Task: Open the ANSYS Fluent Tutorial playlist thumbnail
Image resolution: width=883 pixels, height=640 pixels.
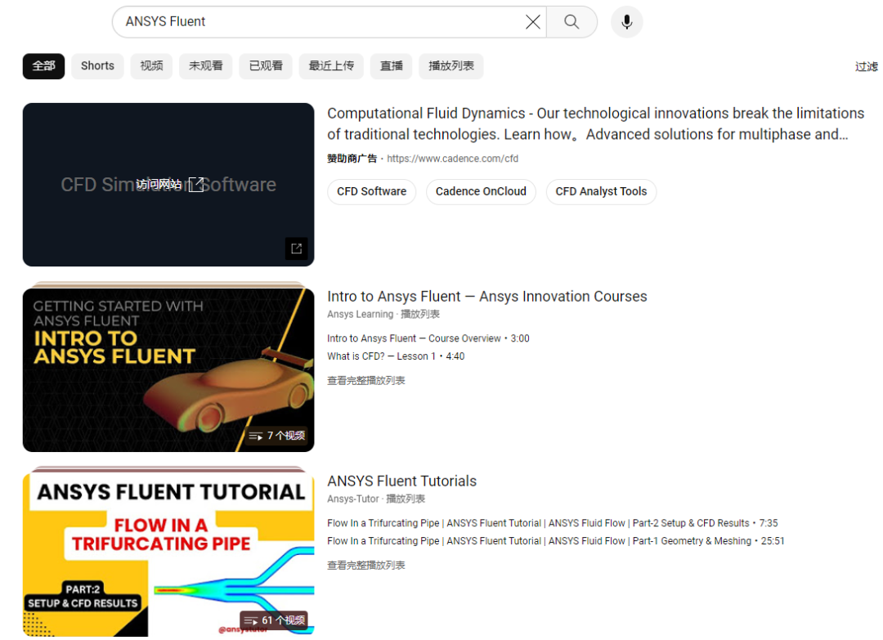Action: [x=168, y=554]
